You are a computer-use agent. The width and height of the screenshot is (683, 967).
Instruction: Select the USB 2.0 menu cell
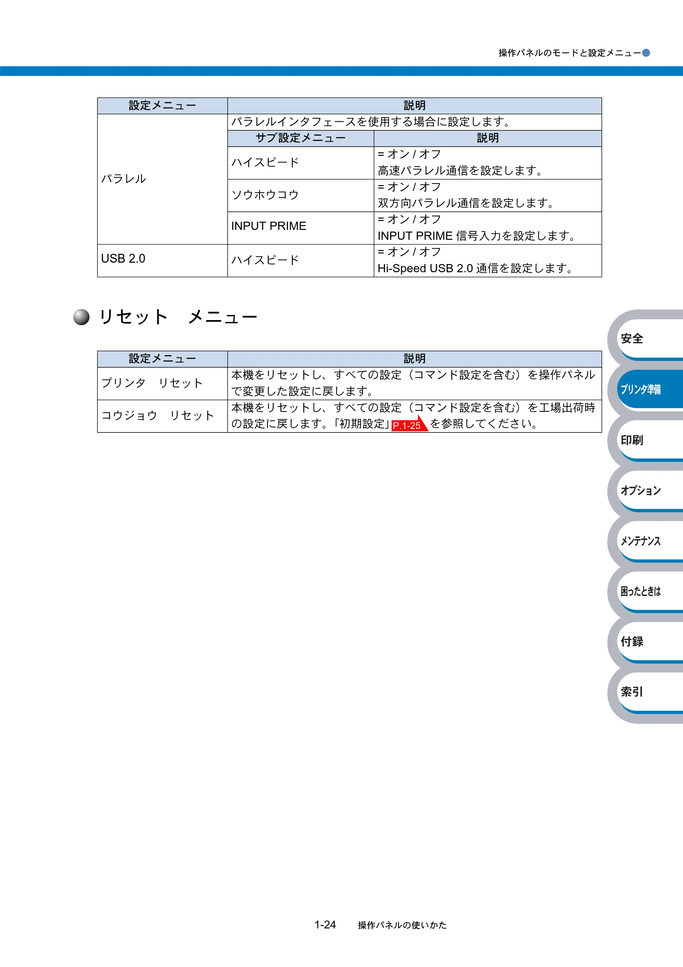pyautogui.click(x=163, y=261)
